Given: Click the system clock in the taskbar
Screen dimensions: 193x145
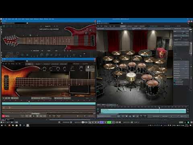Looking at the screenshot, I should coord(187,125).
